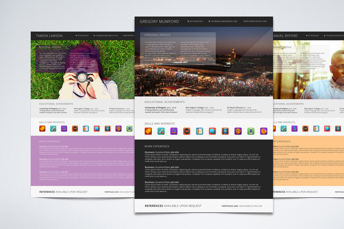The width and height of the screenshot is (344, 229).
Task: Click REFERENCES AVAILABLE UPON REQUEST on Gregory Mumford's resume
Action: [x=173, y=206]
